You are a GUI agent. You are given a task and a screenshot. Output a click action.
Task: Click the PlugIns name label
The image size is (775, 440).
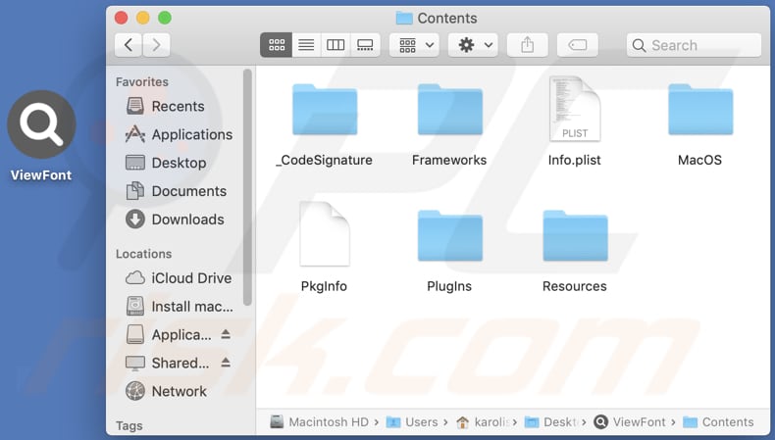[x=449, y=286]
